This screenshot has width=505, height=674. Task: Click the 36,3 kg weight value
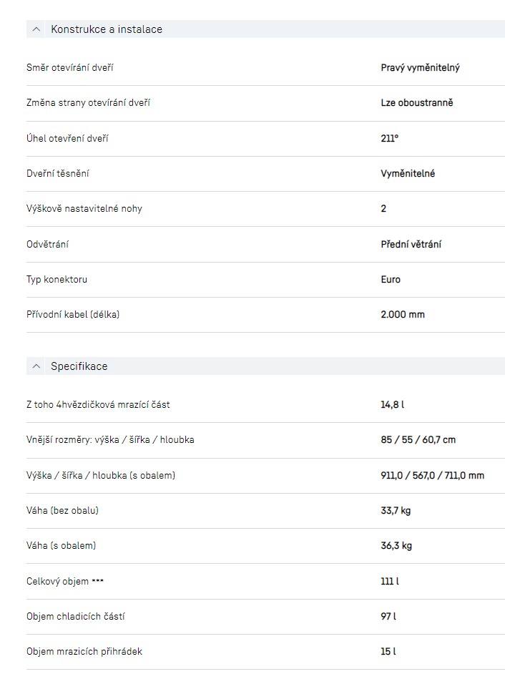click(396, 545)
